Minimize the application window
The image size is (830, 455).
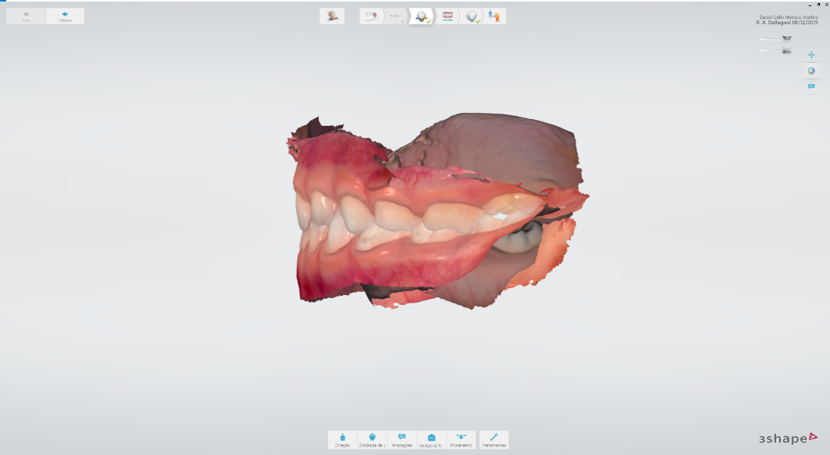coord(810,5)
